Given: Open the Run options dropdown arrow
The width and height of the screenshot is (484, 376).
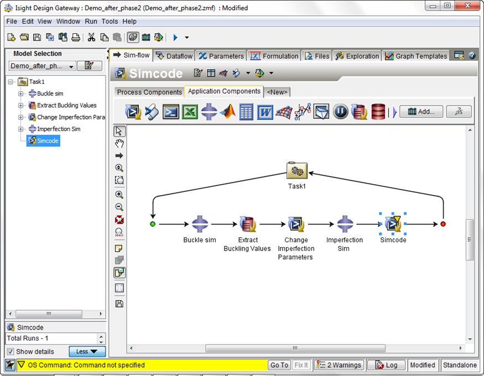Looking at the screenshot, I should coord(187,37).
